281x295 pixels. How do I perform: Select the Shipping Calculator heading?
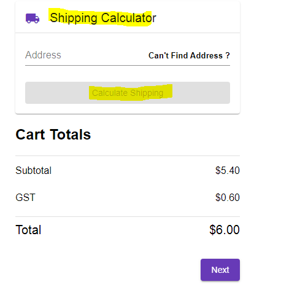pyautogui.click(x=103, y=18)
